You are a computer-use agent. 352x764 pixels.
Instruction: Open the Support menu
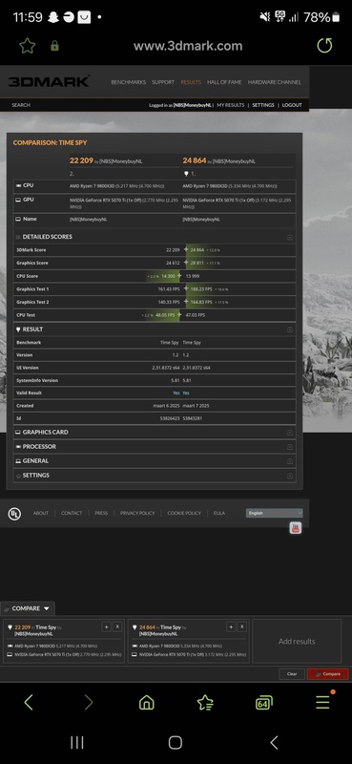[162, 82]
